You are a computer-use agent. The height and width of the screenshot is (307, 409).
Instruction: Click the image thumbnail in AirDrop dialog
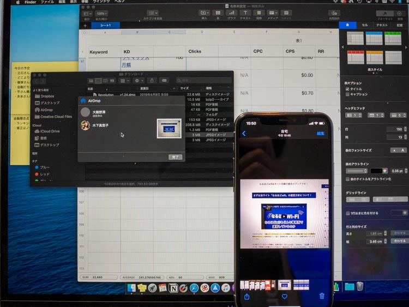(169, 129)
